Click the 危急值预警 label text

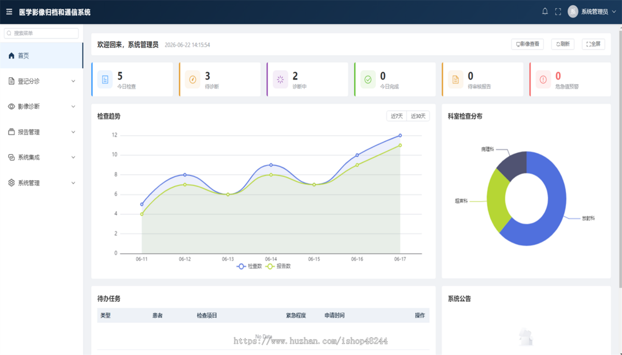pos(567,86)
